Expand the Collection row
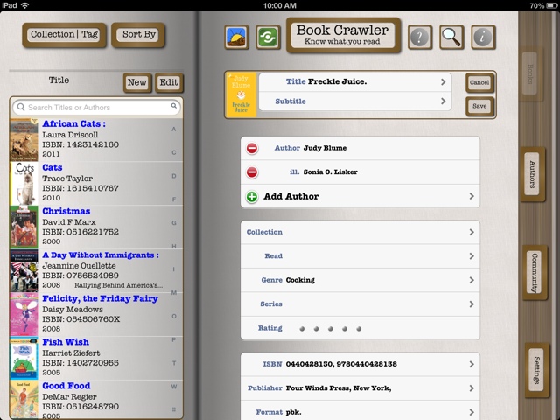This screenshot has width=560, height=420. pos(360,232)
